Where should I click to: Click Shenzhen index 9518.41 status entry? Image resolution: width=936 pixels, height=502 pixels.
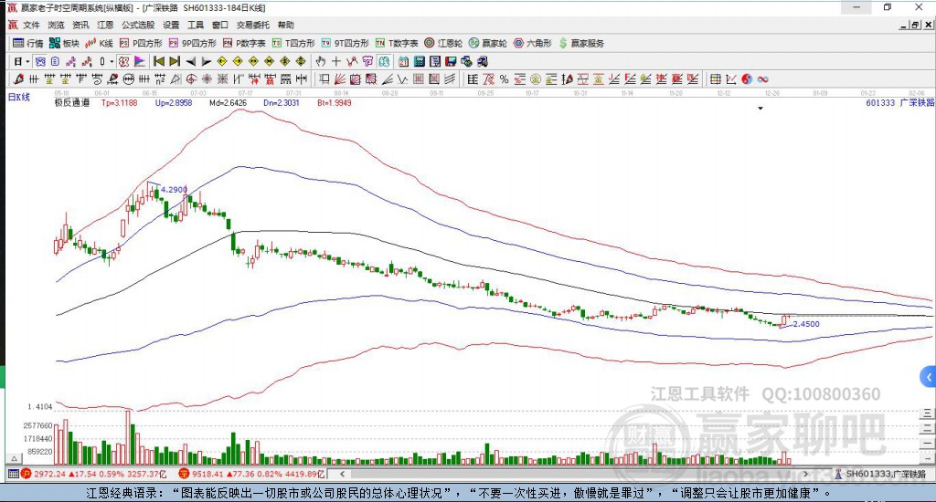pyautogui.click(x=252, y=474)
